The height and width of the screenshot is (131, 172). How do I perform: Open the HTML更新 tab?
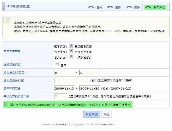click(114, 7)
